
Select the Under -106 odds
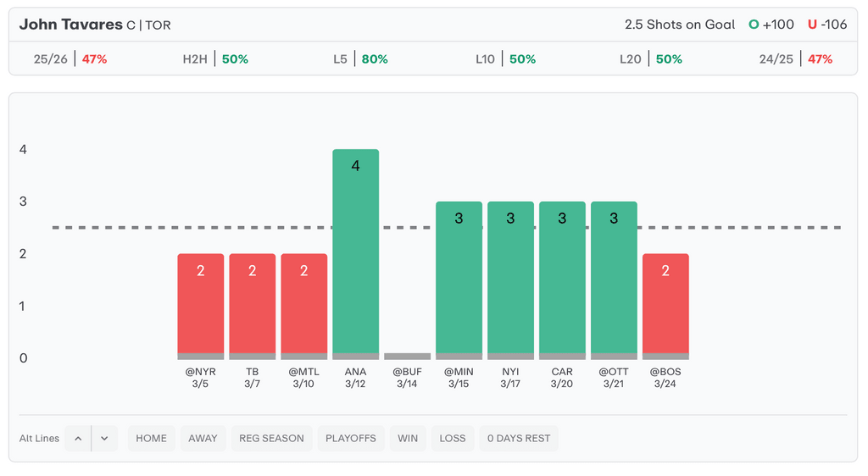pos(827,25)
